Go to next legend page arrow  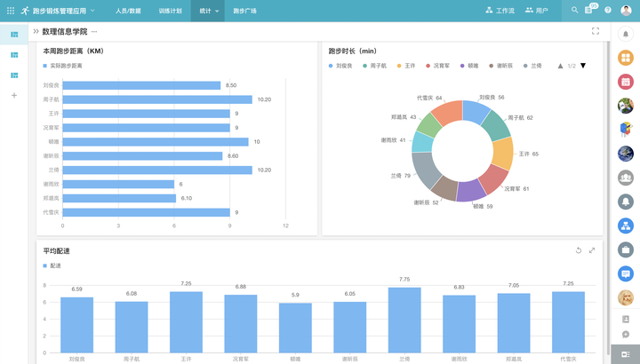[583, 66]
